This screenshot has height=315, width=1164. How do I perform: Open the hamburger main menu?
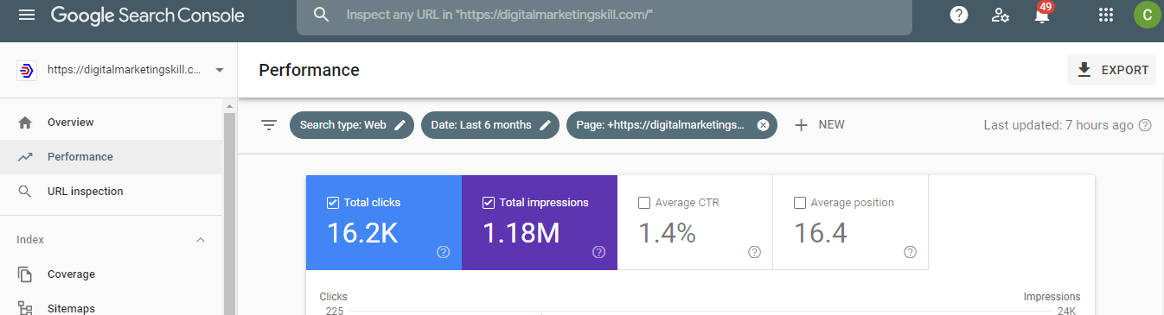(27, 16)
